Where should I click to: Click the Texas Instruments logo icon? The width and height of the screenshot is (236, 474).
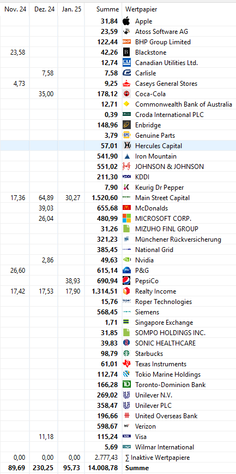pyautogui.click(x=126, y=364)
